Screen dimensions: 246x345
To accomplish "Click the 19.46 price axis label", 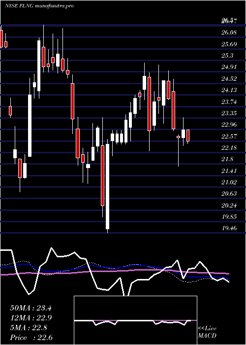I will (229, 228).
